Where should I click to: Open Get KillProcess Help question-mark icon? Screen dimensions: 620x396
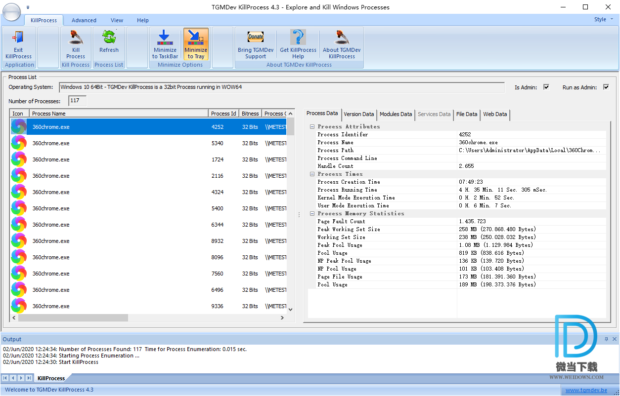[x=298, y=38]
